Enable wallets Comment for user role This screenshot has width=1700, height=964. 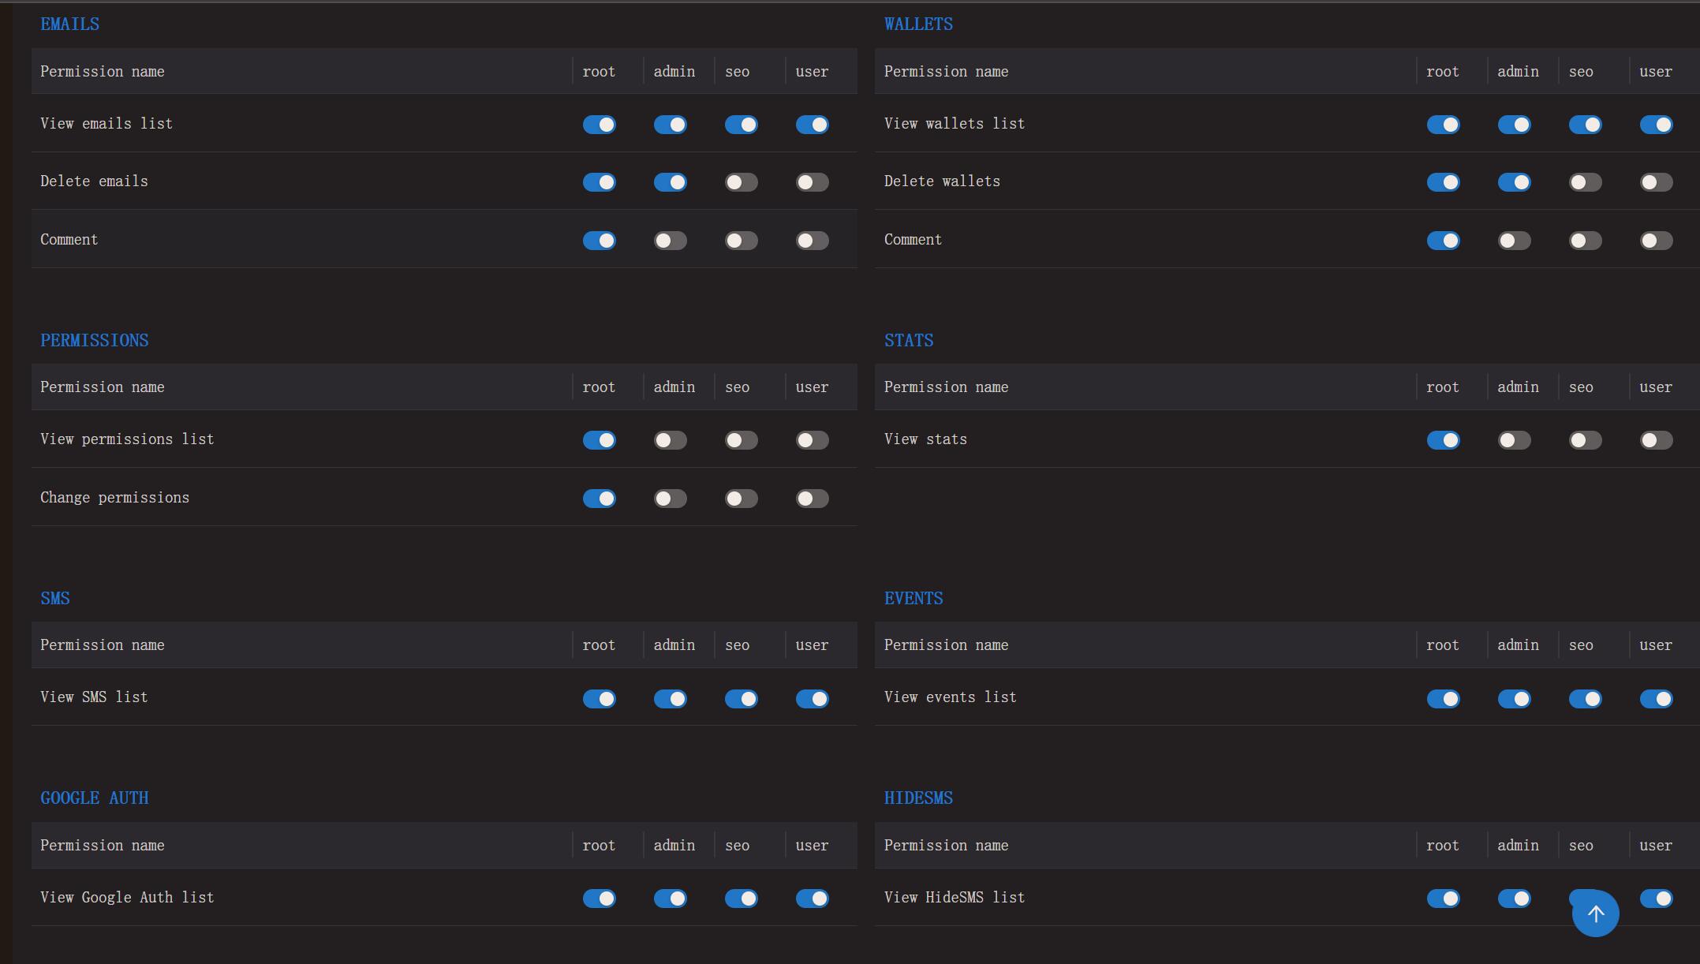[x=1656, y=241]
